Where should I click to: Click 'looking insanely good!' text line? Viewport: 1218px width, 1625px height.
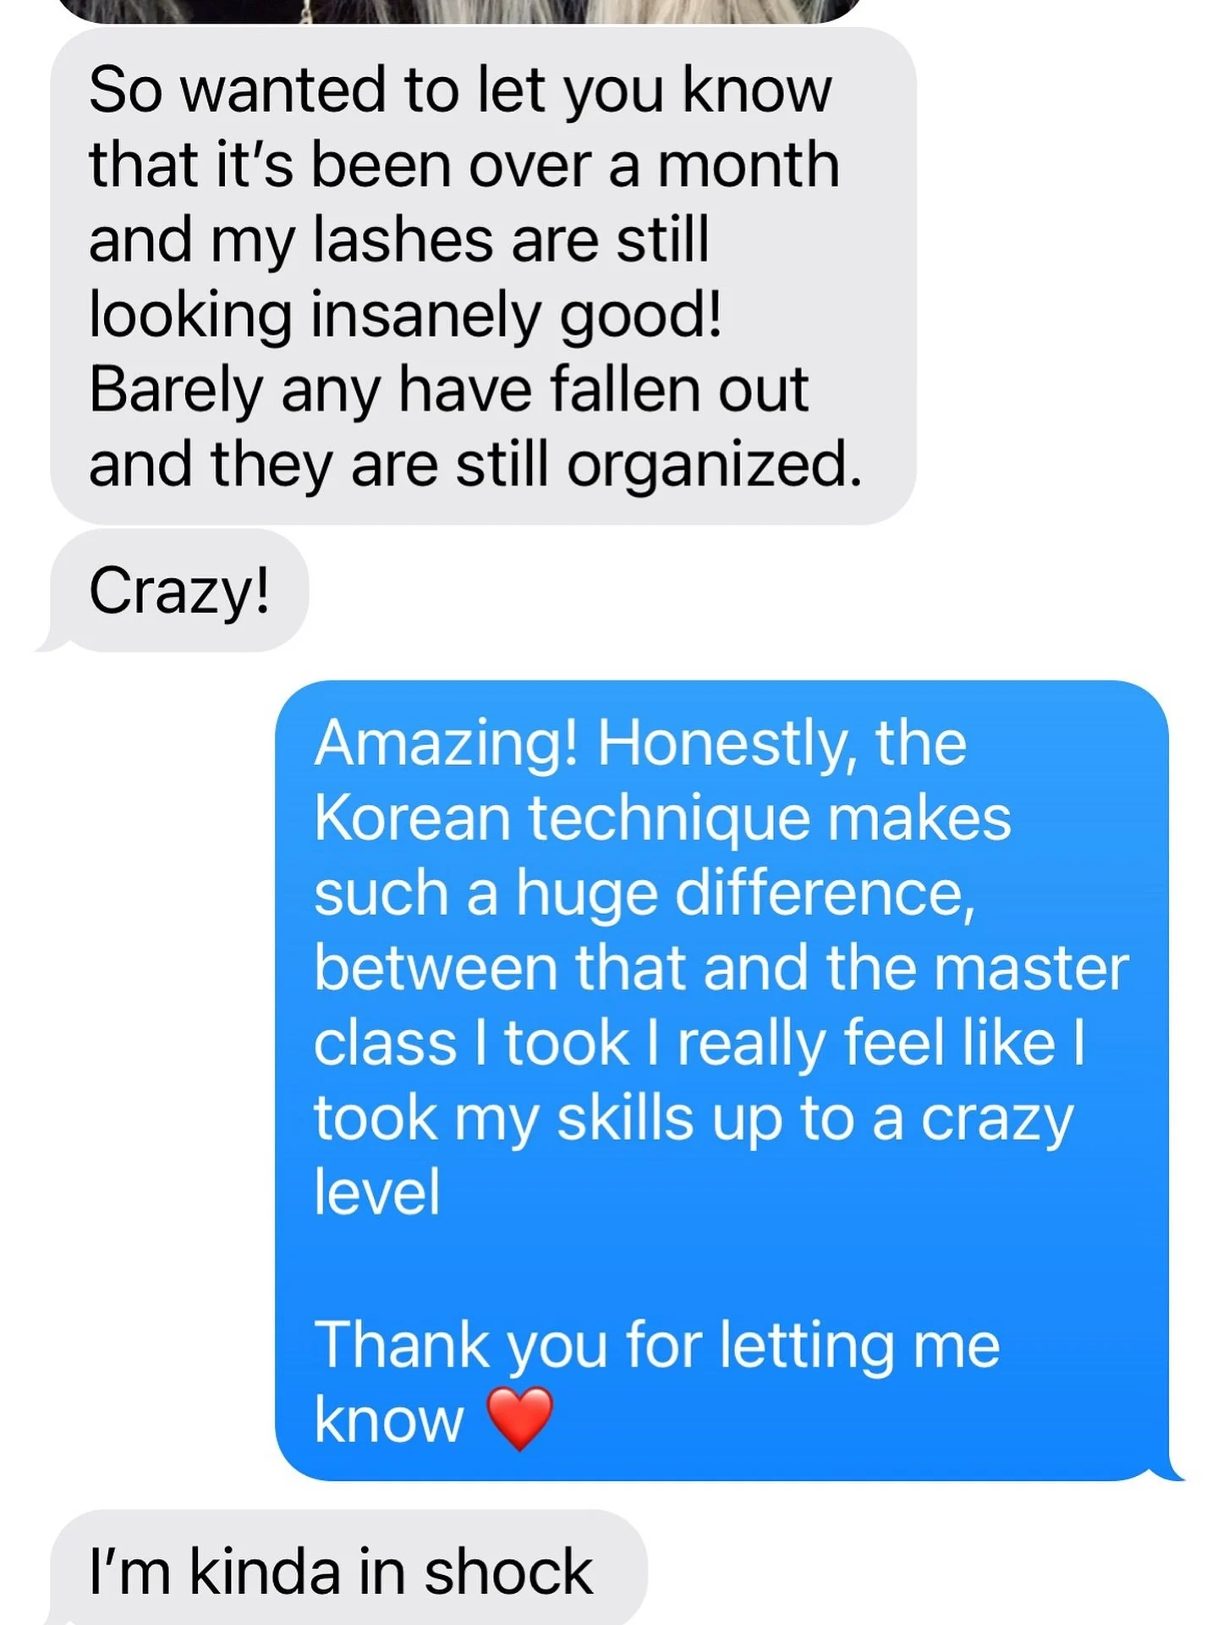point(405,315)
